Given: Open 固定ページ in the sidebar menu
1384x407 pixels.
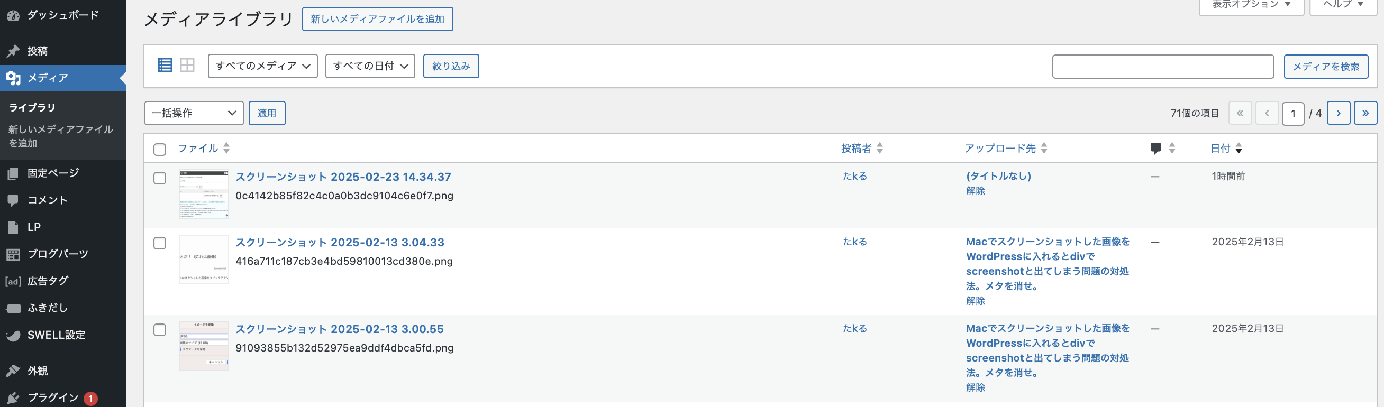Looking at the screenshot, I should (x=53, y=173).
